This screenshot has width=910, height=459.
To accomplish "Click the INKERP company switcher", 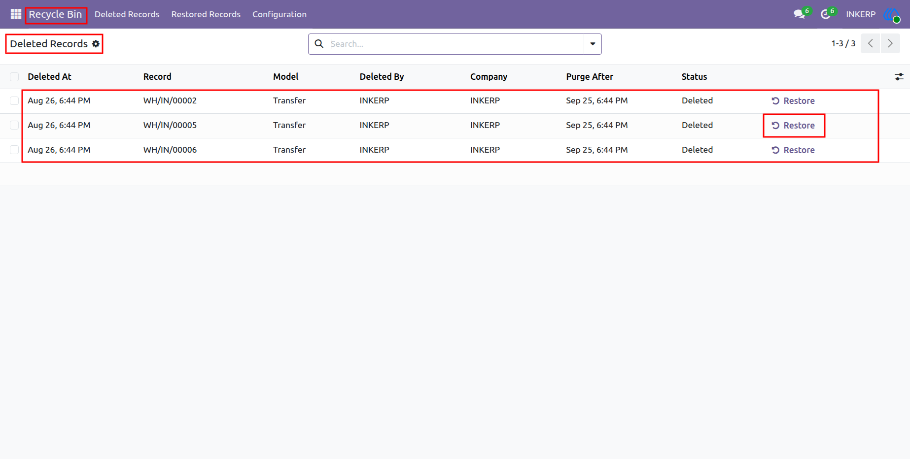I will [x=861, y=14].
